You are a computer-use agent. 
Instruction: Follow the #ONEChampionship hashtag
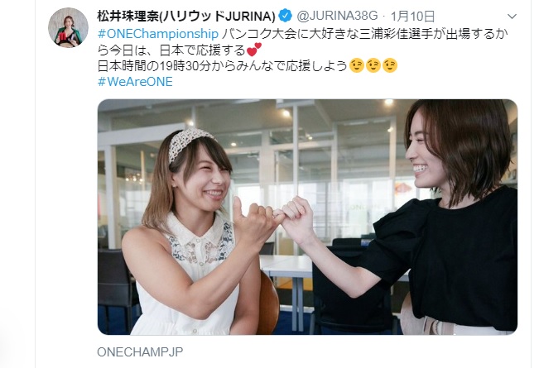tap(158, 34)
